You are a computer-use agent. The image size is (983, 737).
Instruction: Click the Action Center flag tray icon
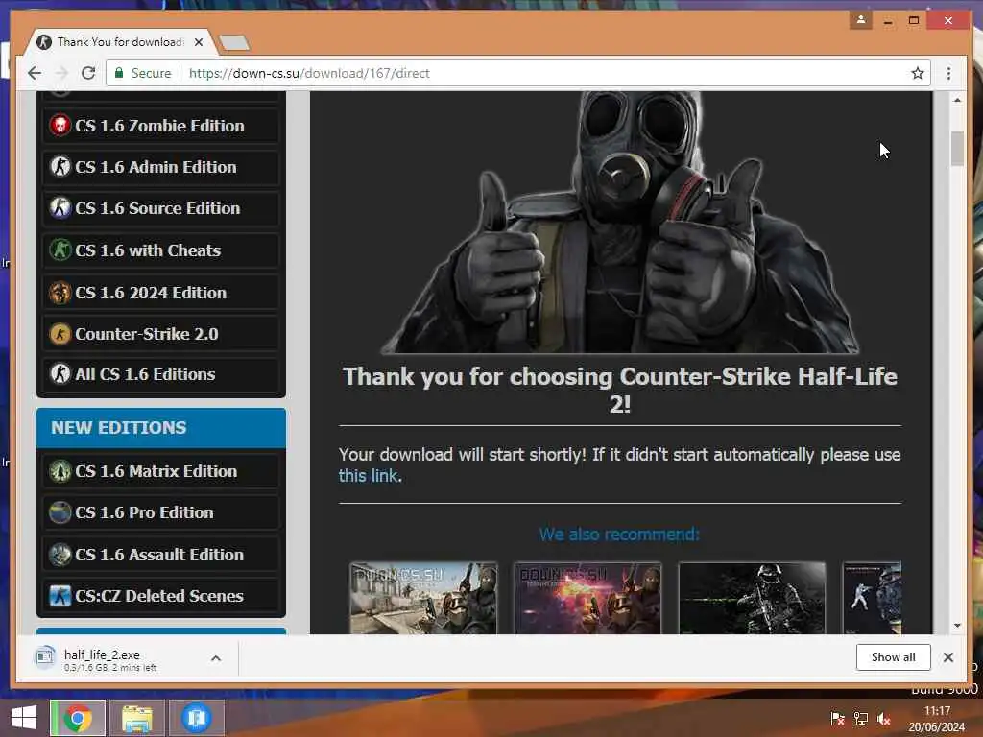[x=837, y=718]
